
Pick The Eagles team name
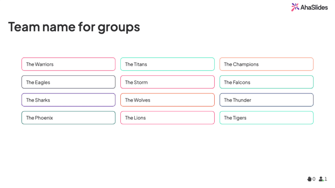(x=68, y=82)
